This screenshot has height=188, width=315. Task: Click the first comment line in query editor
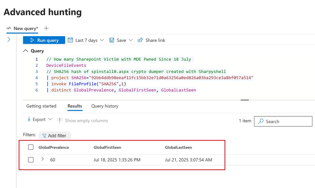pos(119,59)
